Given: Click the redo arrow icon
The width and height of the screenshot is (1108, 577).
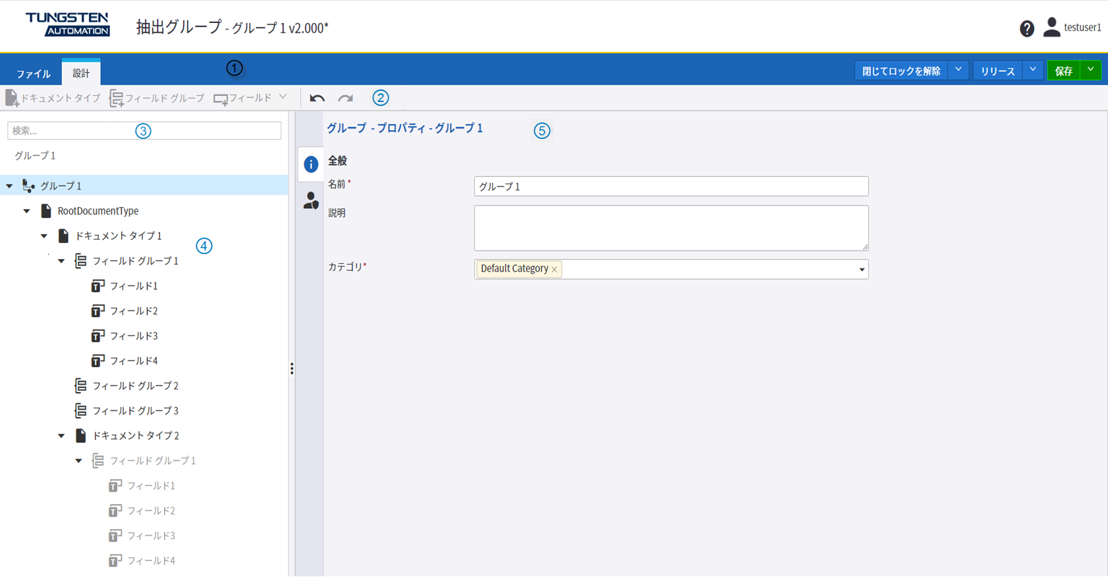Looking at the screenshot, I should tap(345, 98).
